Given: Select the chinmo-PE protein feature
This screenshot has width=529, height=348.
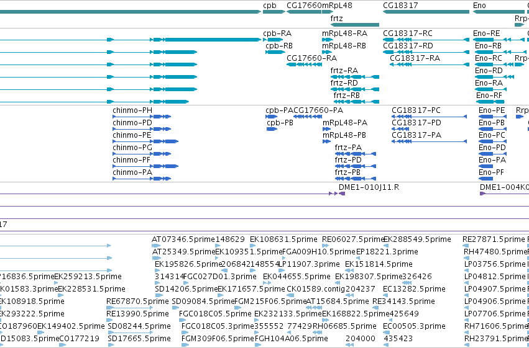Looking at the screenshot, I should coord(145,141).
